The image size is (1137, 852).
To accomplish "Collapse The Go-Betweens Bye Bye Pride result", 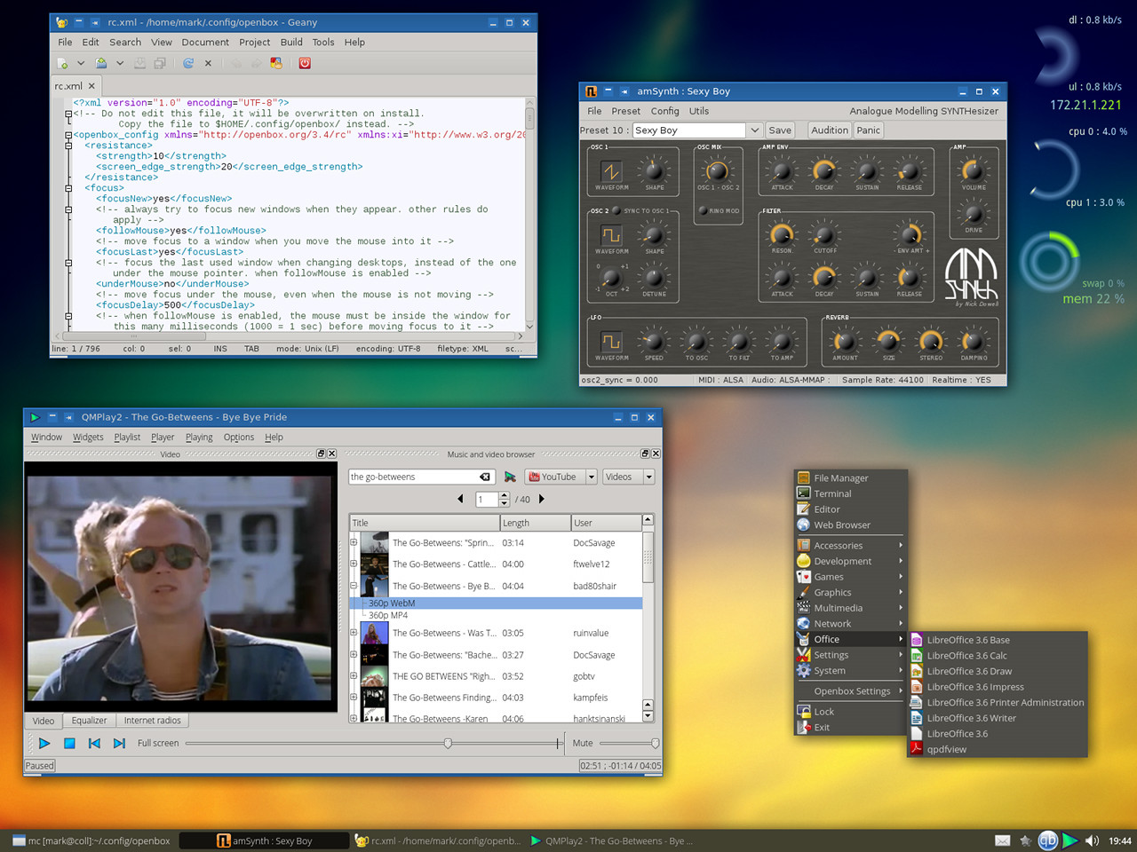I will coord(354,586).
